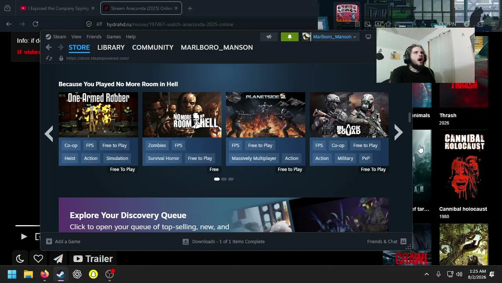Reload the Steam store page
Viewport: 502px width, 283px height.
tap(49, 58)
